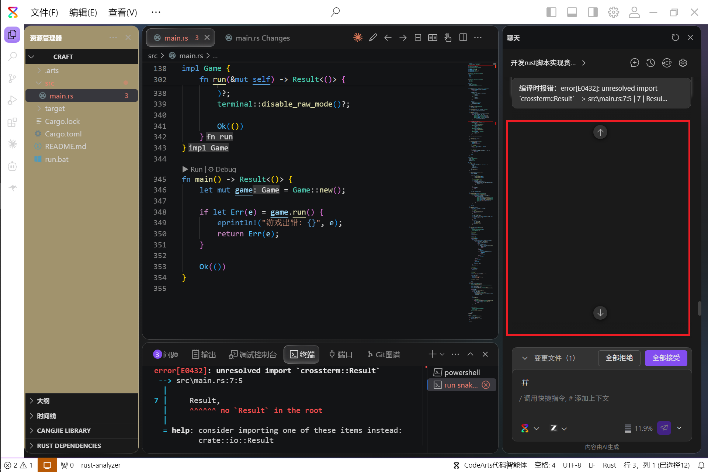Screen dimensions: 708x472
Task: Expand the target folder
Action: (55, 109)
